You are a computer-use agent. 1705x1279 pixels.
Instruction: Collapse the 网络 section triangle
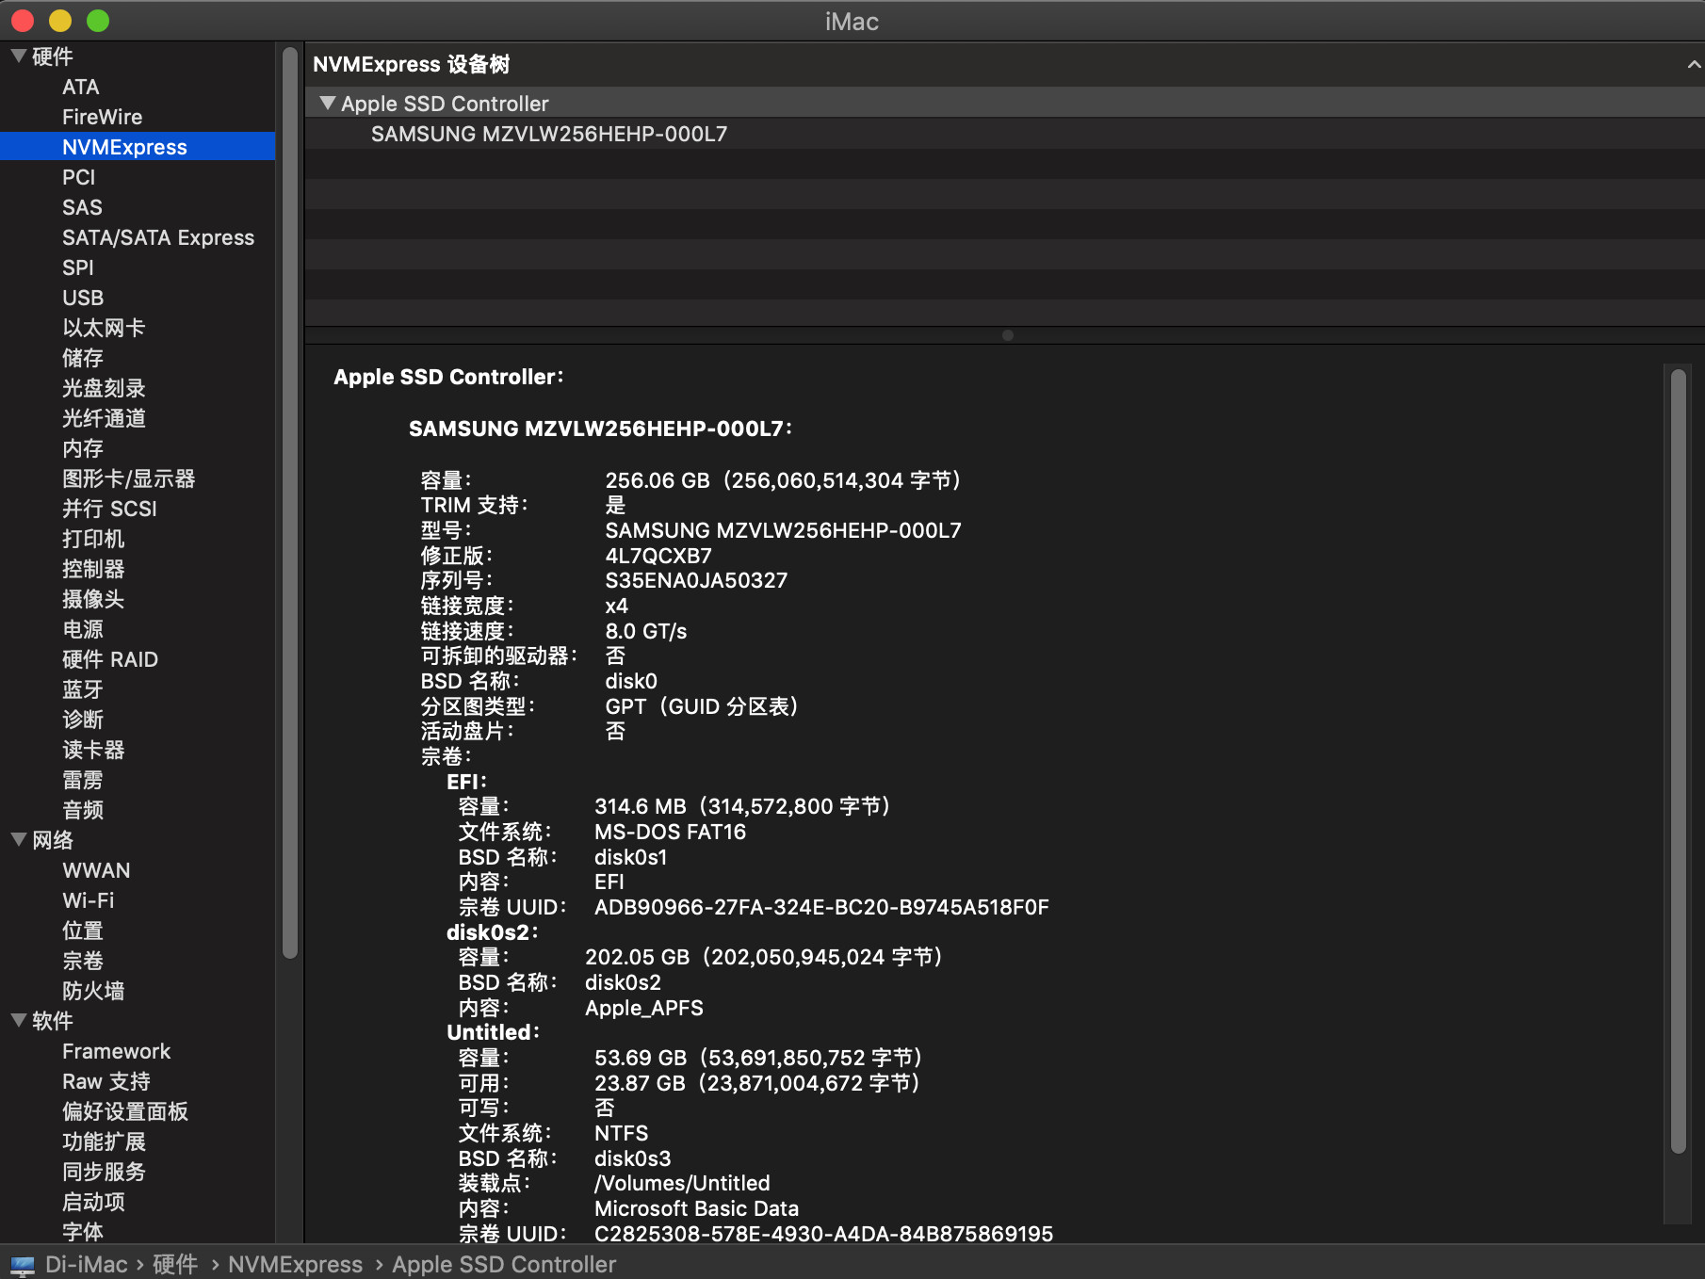click(18, 840)
